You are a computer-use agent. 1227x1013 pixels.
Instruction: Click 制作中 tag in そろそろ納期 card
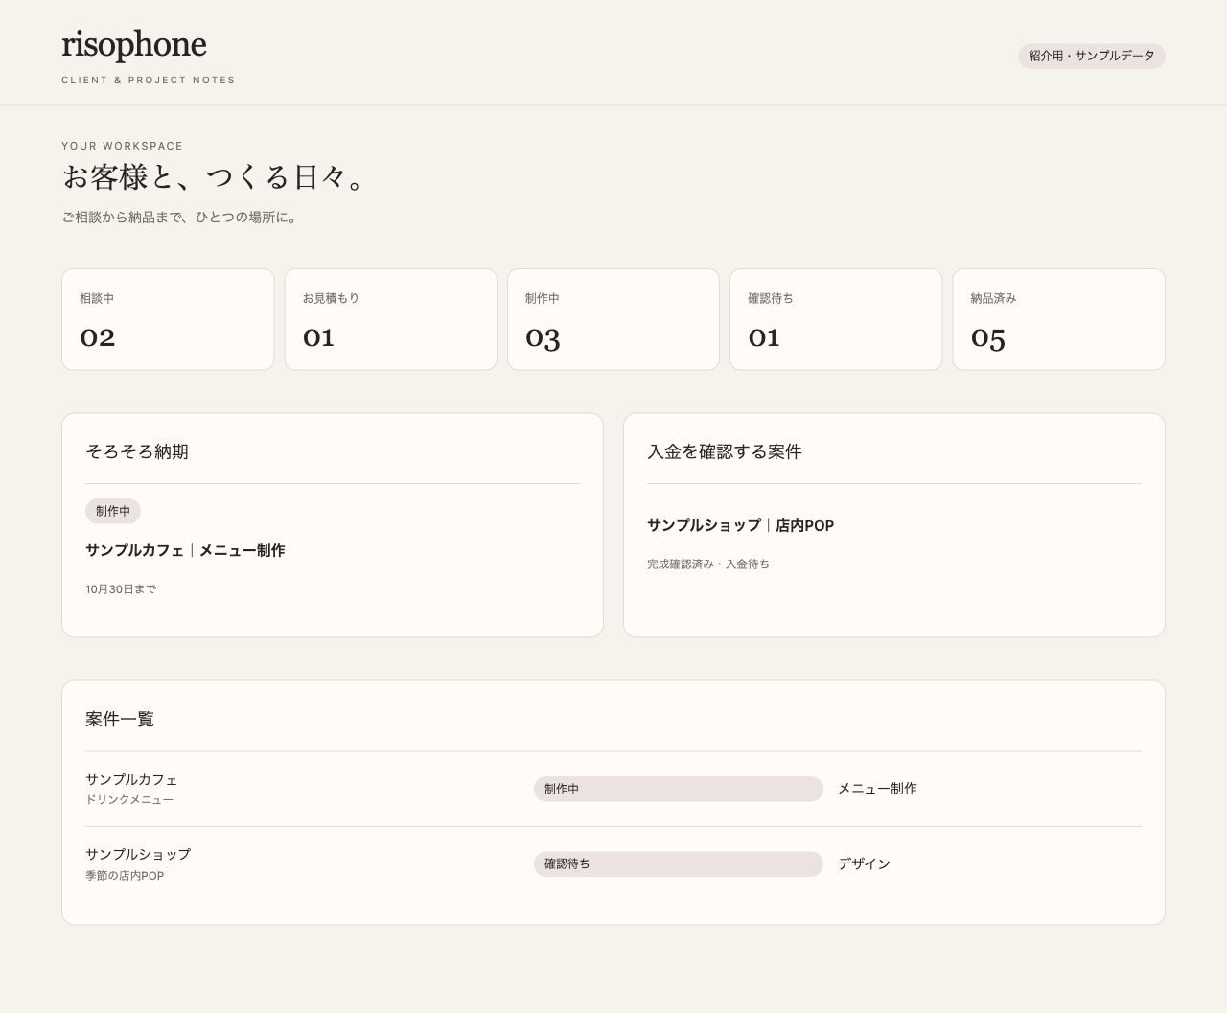tap(113, 511)
